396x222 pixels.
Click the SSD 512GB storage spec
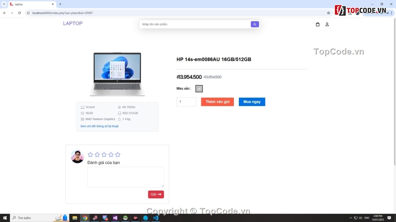tap(128, 113)
